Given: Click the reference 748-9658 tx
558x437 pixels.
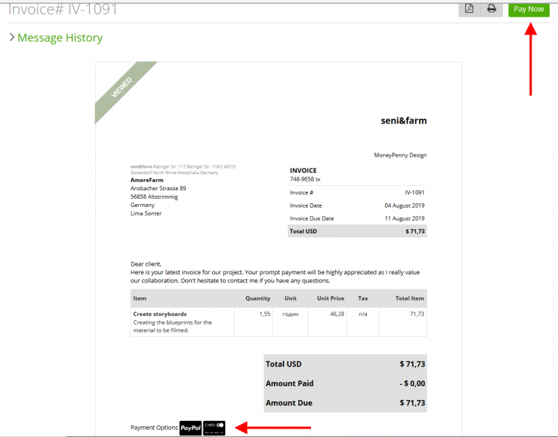Looking at the screenshot, I should tap(305, 179).
